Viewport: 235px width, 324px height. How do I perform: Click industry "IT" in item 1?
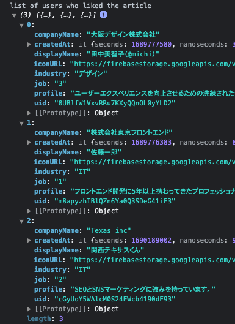pyautogui.click(x=82, y=171)
